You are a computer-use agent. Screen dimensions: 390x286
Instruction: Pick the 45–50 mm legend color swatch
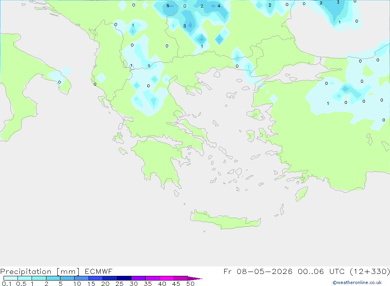(181, 278)
